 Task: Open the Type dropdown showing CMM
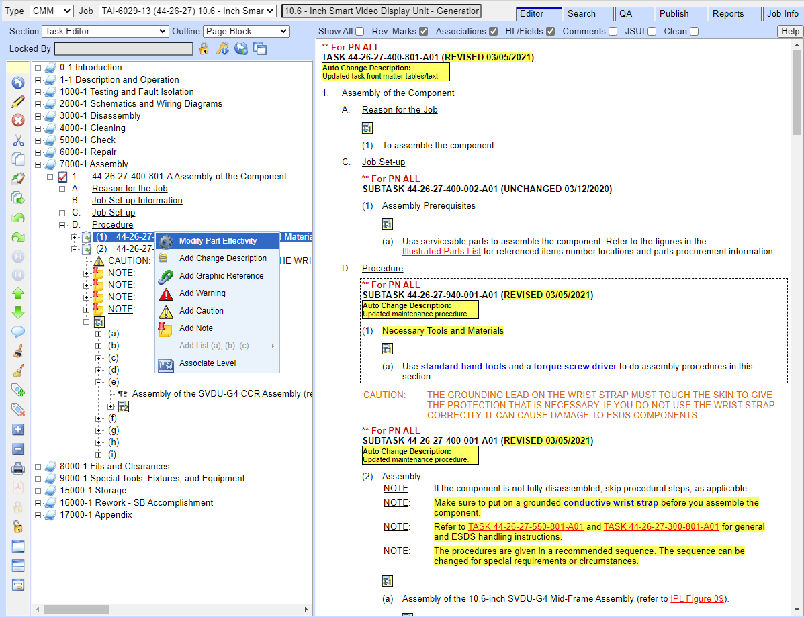click(x=51, y=11)
